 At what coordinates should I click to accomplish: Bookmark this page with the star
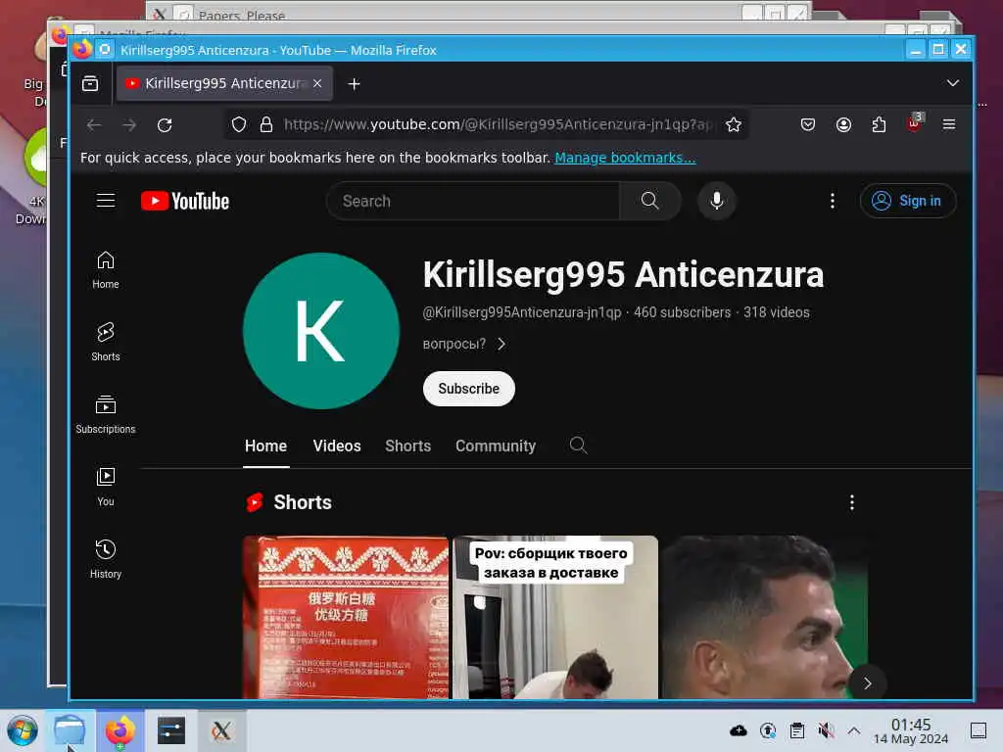click(x=733, y=124)
